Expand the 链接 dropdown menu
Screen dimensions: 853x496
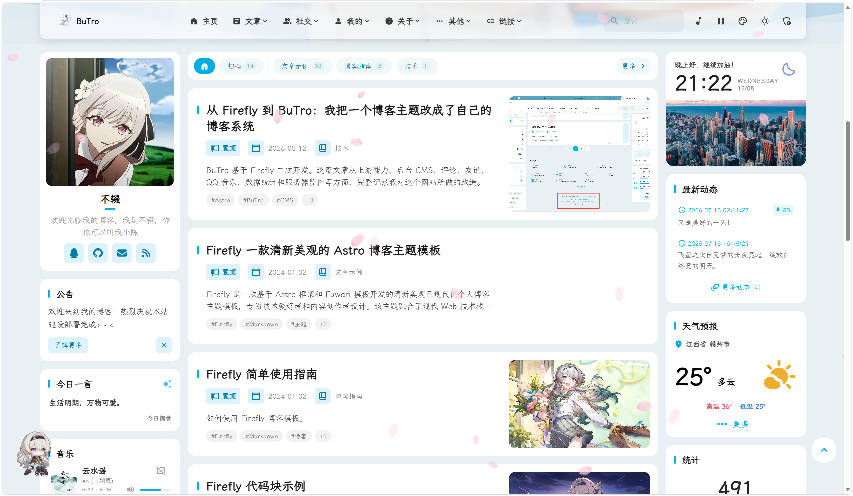click(x=504, y=21)
